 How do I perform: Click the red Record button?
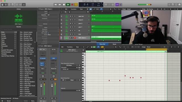coord(72,5)
